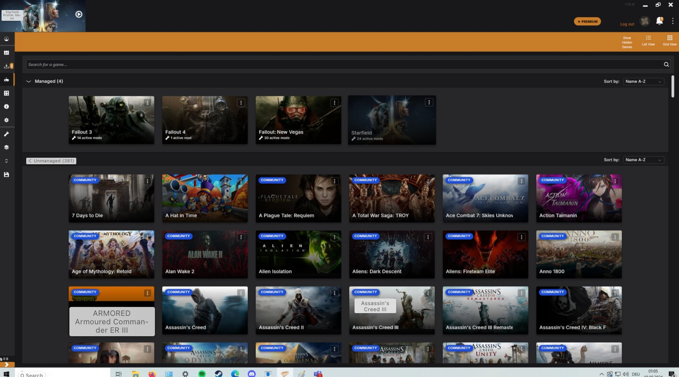
Task: Open the Alan Wake 2 three-dot menu
Action: tap(241, 237)
